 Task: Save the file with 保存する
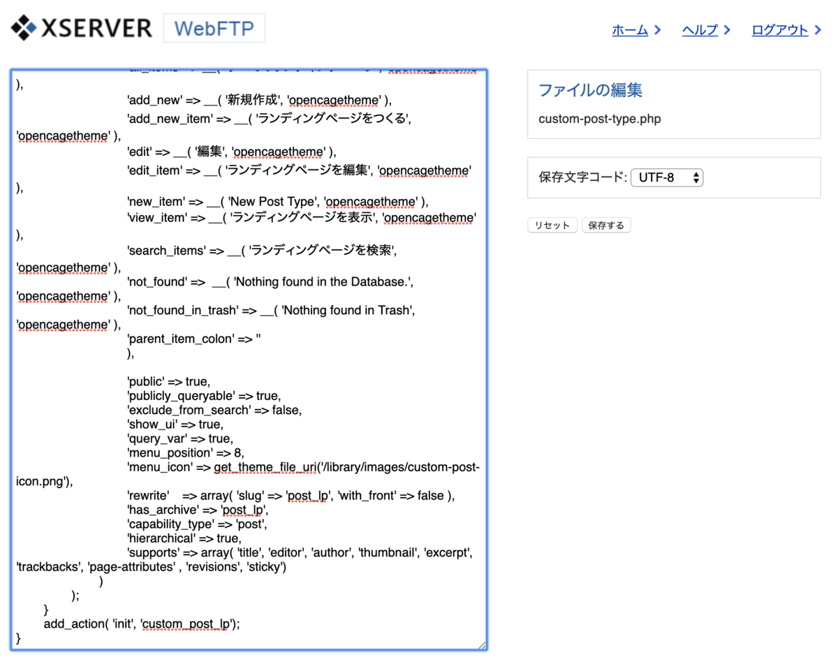606,225
